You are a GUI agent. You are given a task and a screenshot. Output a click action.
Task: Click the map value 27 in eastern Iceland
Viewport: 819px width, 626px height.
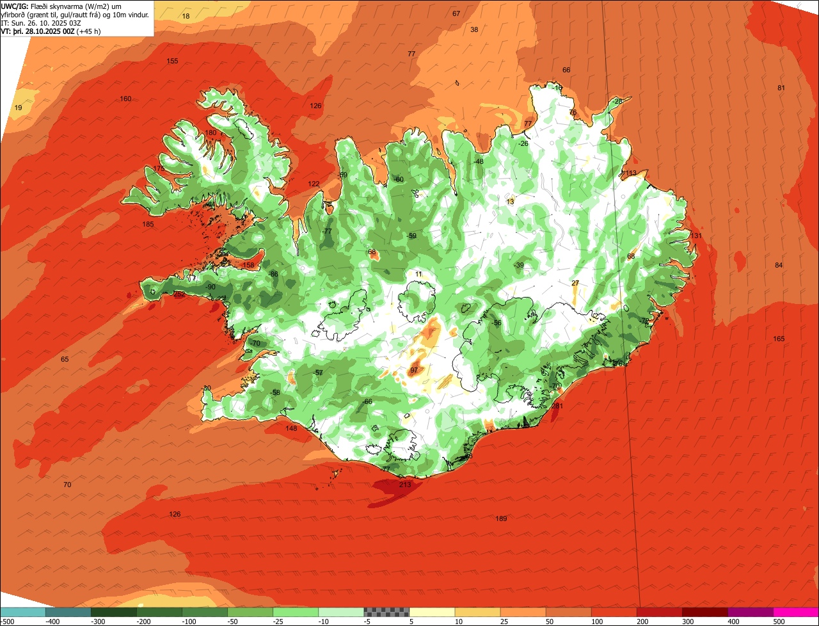click(575, 284)
